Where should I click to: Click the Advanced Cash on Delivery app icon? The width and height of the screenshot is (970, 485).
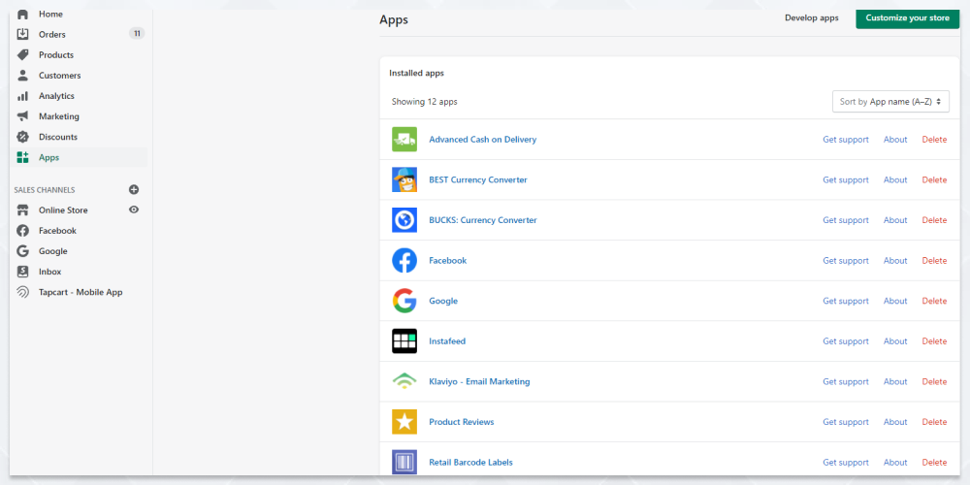[x=404, y=139]
